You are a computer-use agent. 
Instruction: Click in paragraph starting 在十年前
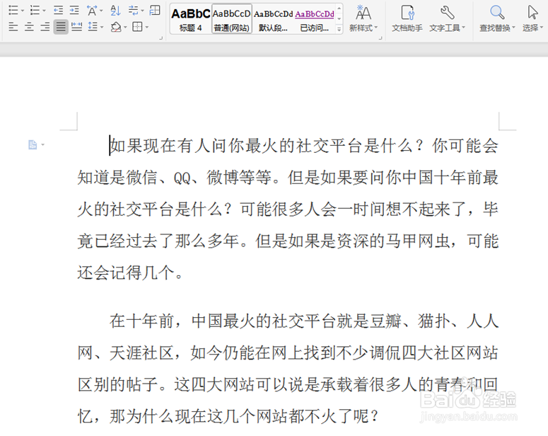[x=288, y=369]
